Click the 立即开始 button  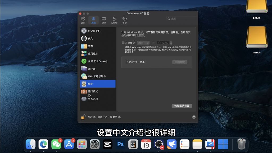180,62
